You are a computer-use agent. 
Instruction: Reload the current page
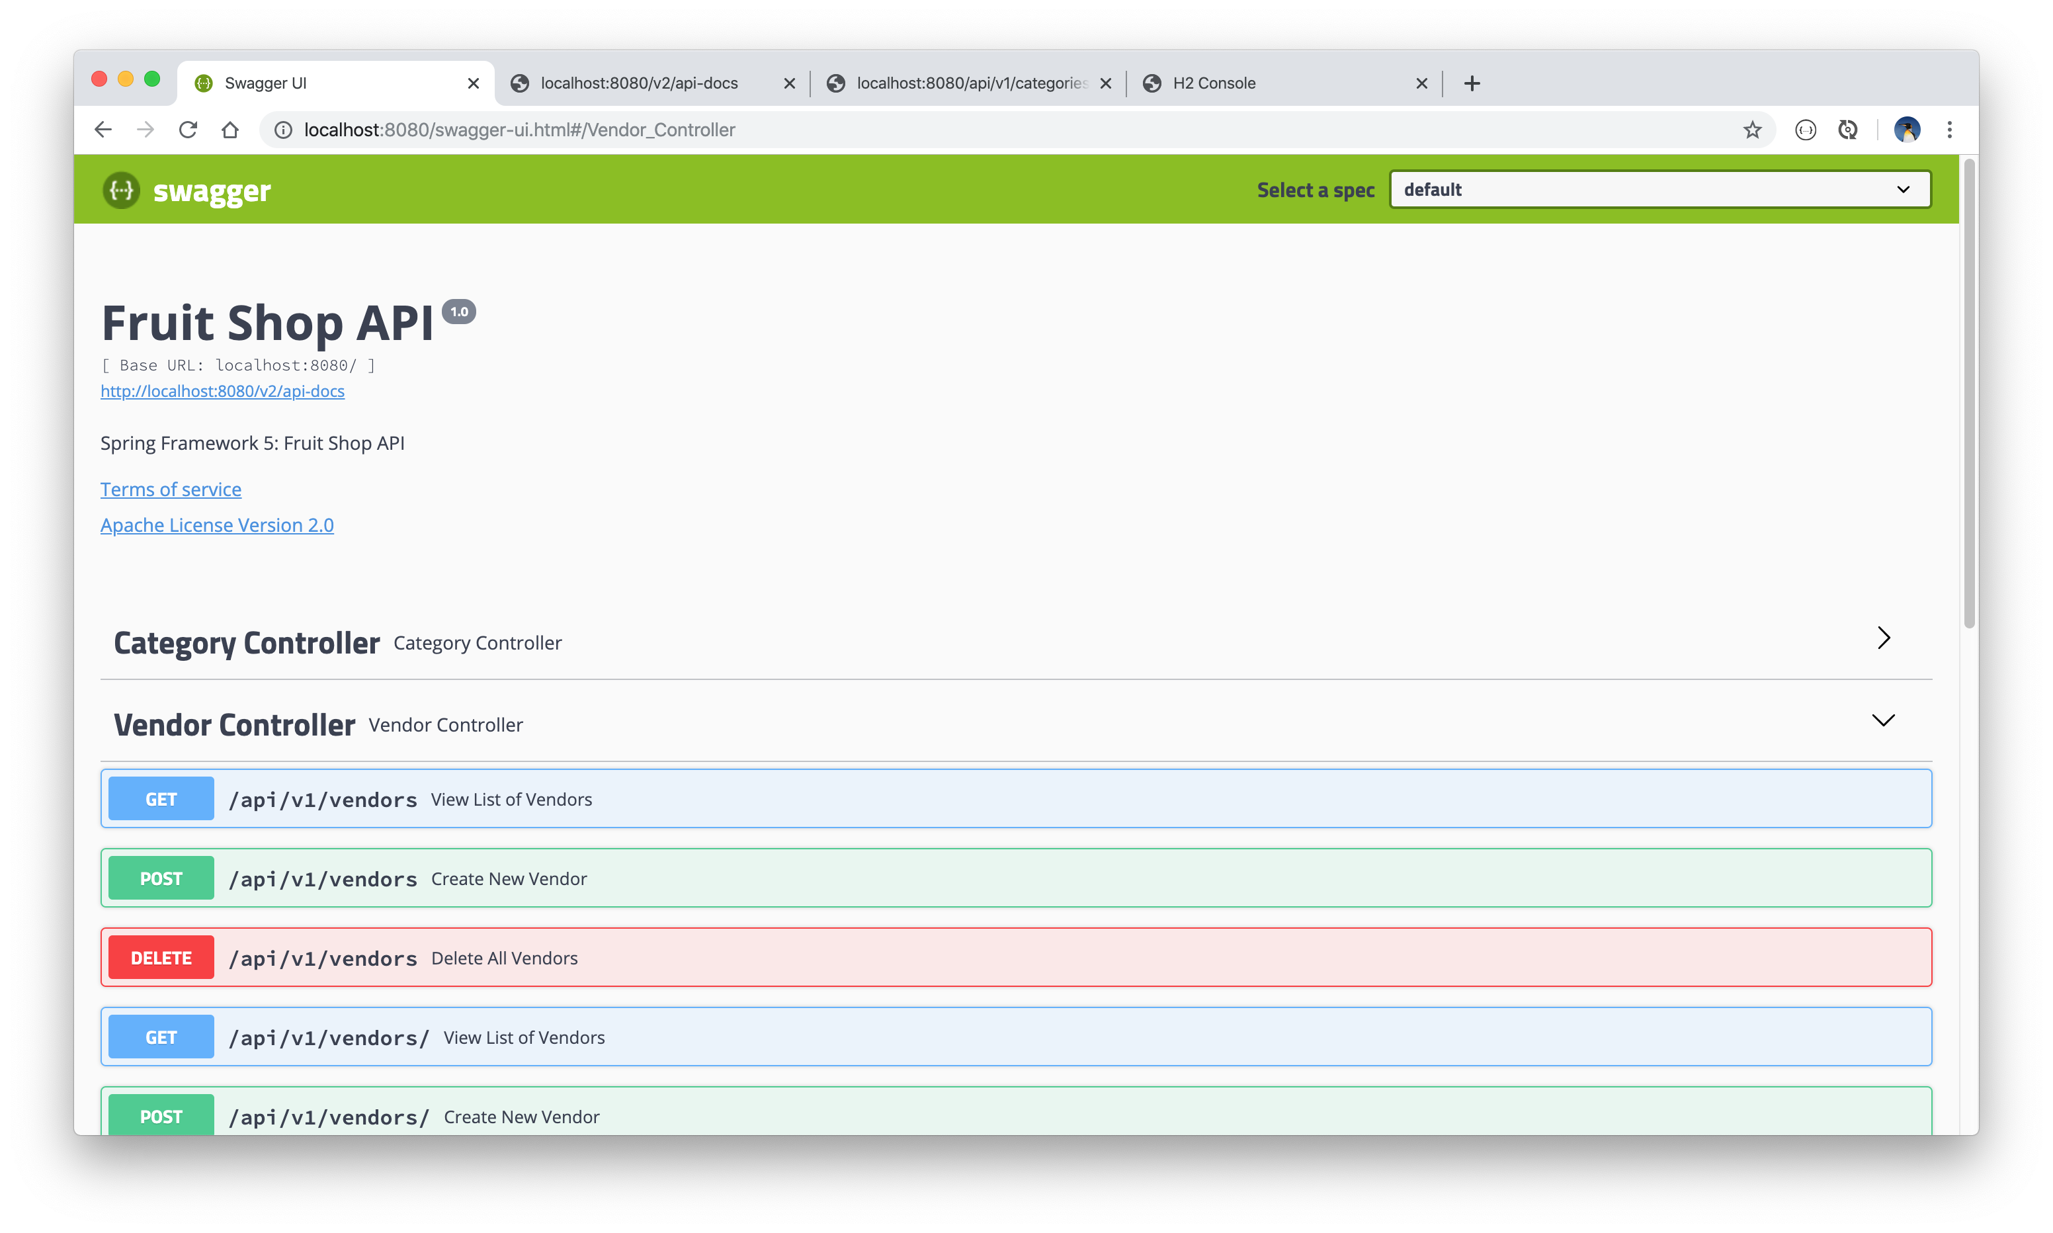pyautogui.click(x=189, y=130)
